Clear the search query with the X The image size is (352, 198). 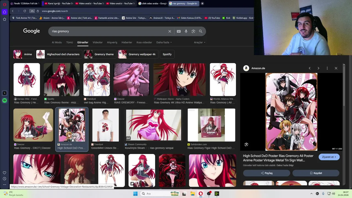tap(170, 31)
